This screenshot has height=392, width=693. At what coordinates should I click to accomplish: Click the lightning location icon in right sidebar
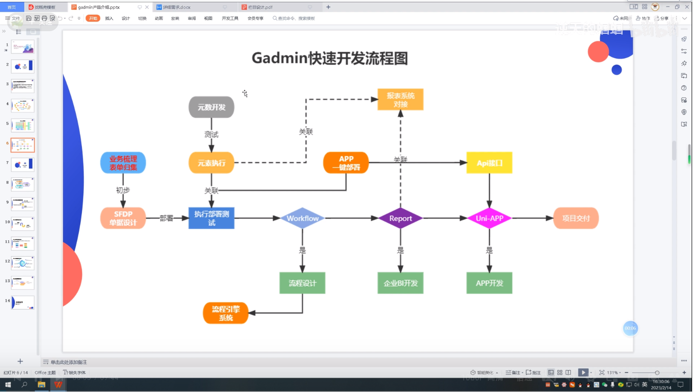684,112
